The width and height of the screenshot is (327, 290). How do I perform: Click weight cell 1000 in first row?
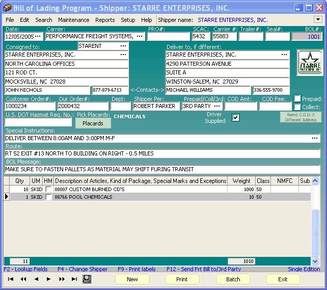pyautogui.click(x=241, y=189)
